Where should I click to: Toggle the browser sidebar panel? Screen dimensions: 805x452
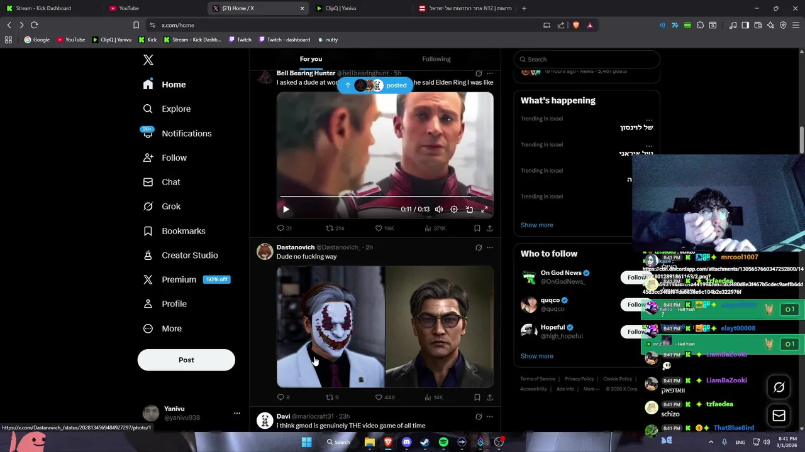coord(745,25)
